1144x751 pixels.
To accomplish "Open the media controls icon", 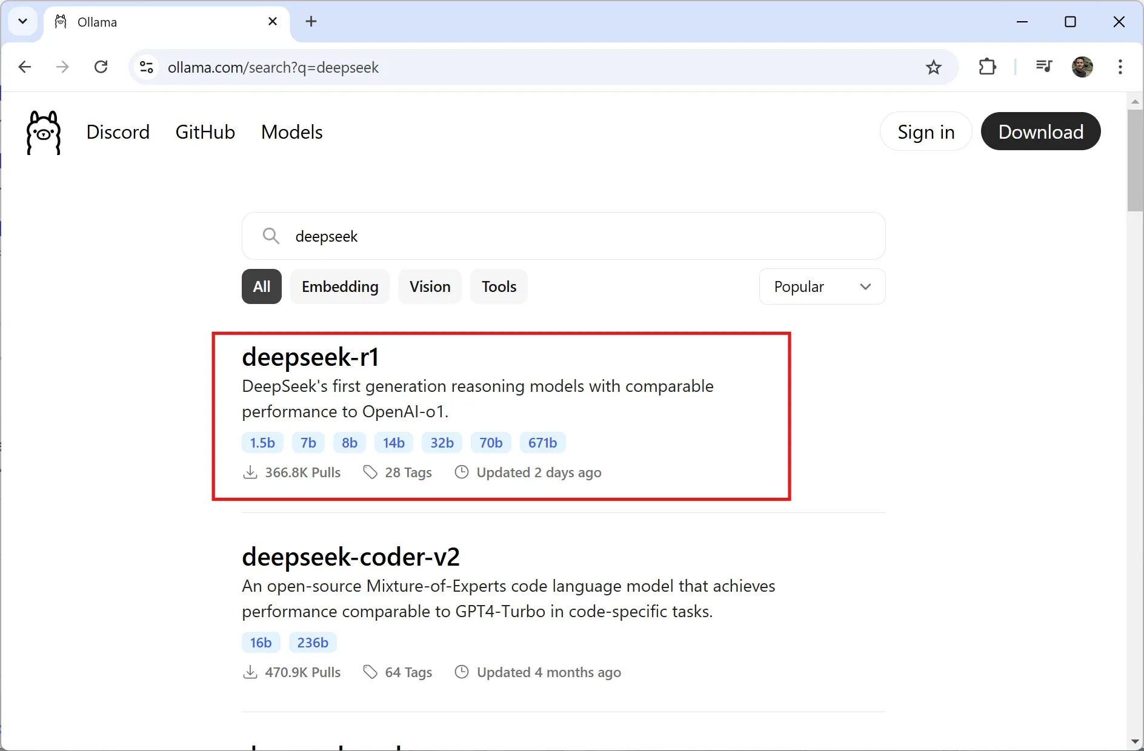I will pos(1043,67).
